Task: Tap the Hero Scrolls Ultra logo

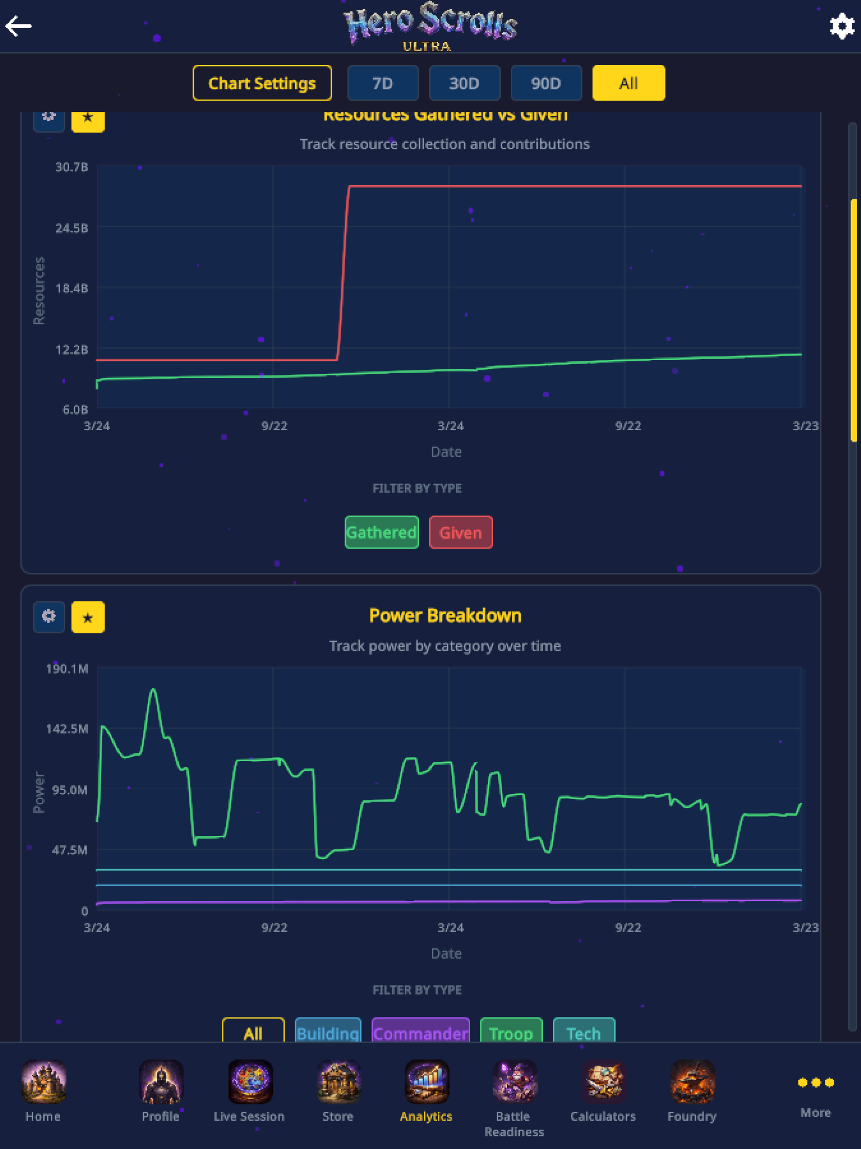Action: click(430, 26)
